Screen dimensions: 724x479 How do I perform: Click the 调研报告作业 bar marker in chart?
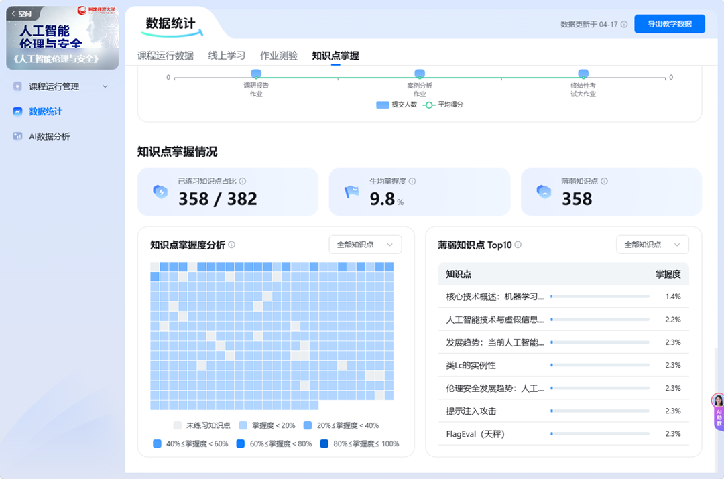pyautogui.click(x=256, y=74)
